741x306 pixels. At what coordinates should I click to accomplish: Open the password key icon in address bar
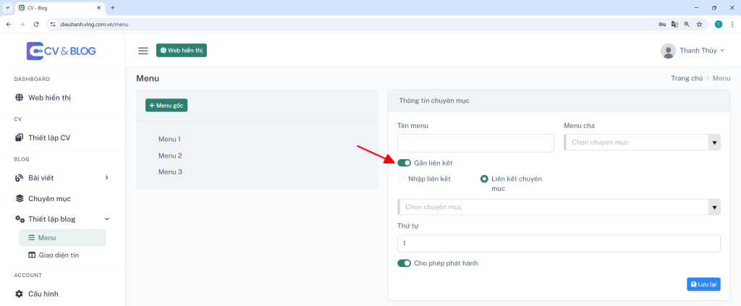pos(662,24)
